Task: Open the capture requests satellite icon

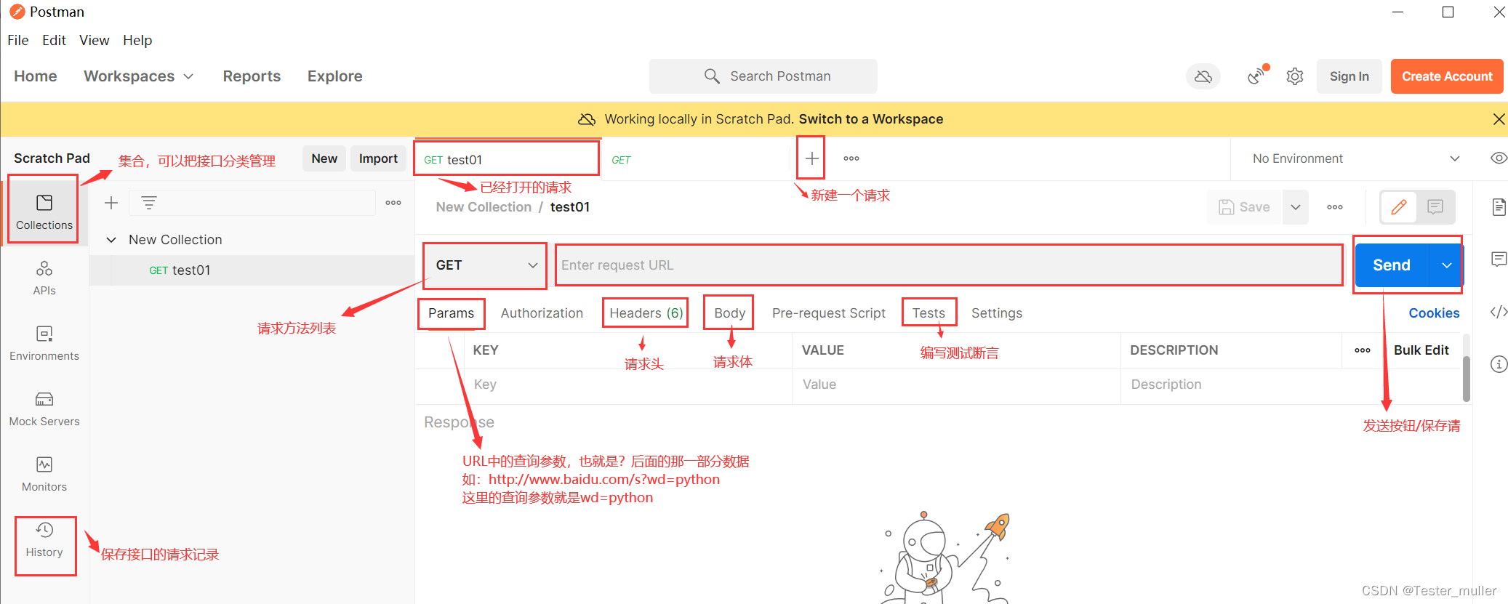Action: point(1257,76)
